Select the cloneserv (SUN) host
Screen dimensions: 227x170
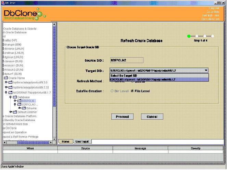tap(13, 61)
